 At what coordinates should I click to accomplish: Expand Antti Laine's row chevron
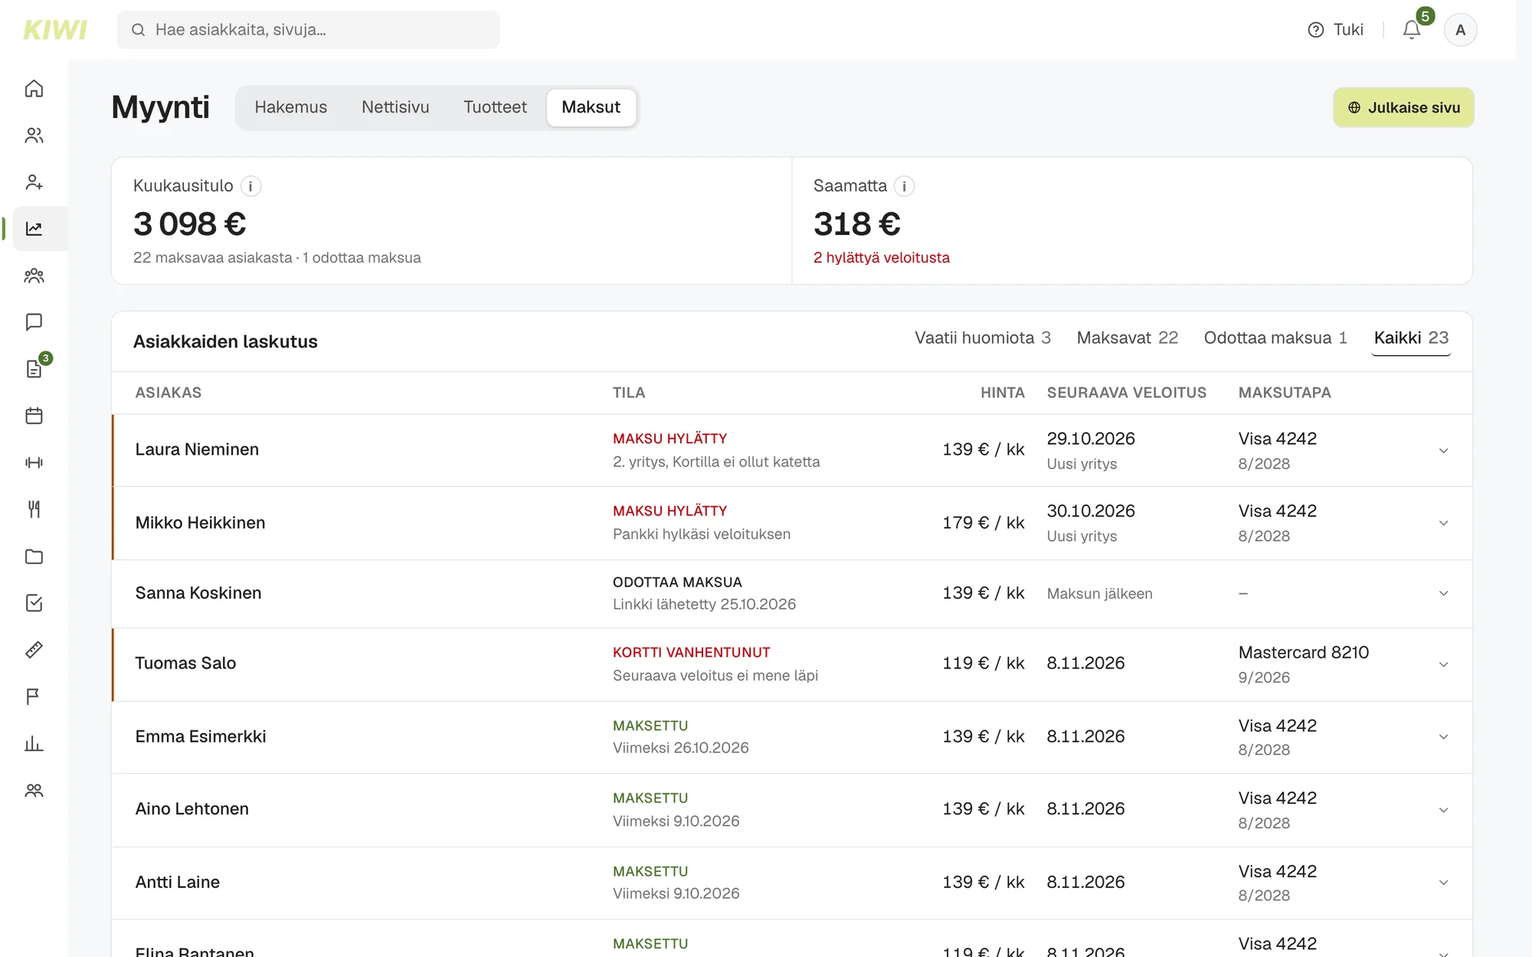1443,883
